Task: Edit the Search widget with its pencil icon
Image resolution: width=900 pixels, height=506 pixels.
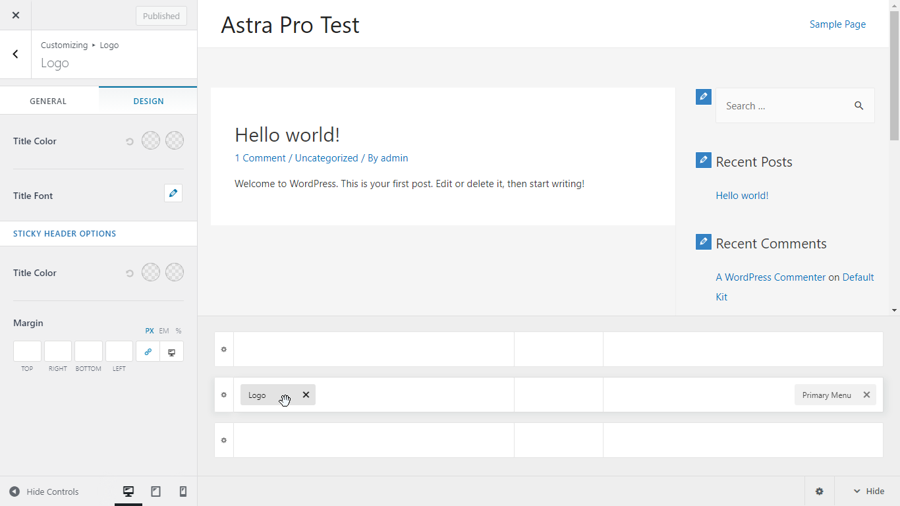Action: (x=704, y=96)
